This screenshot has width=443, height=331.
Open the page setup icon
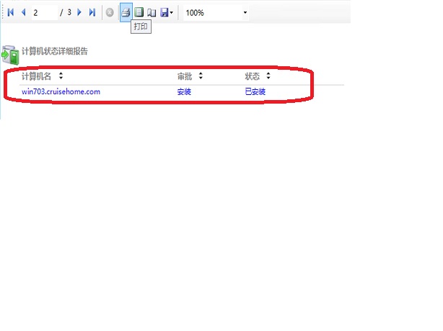click(152, 12)
